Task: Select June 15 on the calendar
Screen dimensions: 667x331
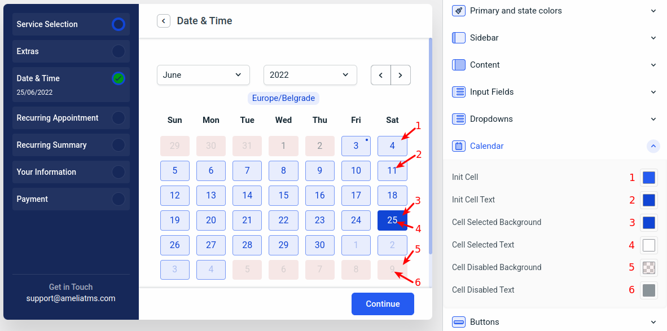Action: (x=283, y=195)
